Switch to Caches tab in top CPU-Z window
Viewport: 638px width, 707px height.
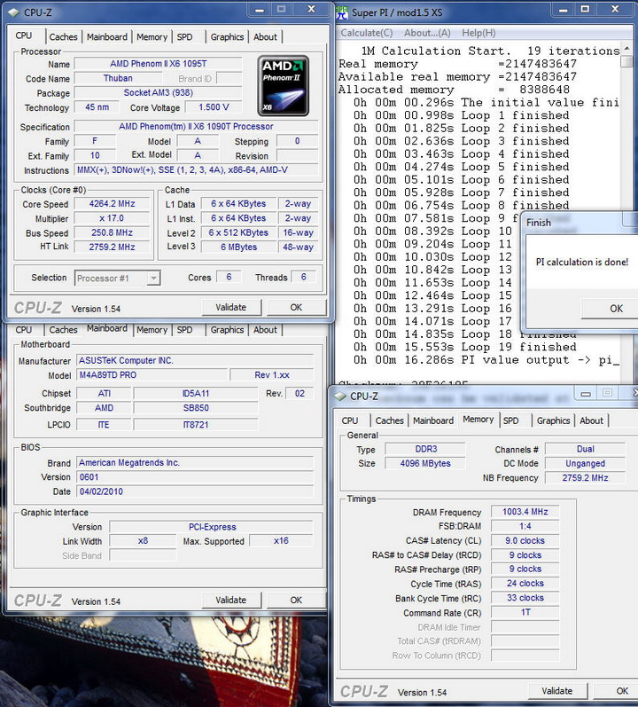[x=63, y=37]
